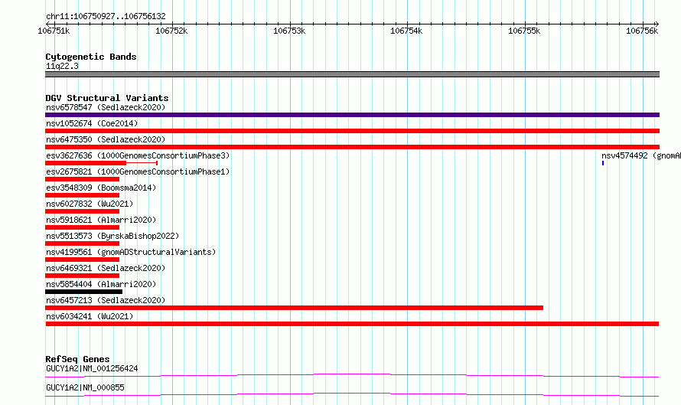Viewport: 681px width, 405px height.
Task: Select the red esv3548309 variant bar
Action: (x=82, y=195)
